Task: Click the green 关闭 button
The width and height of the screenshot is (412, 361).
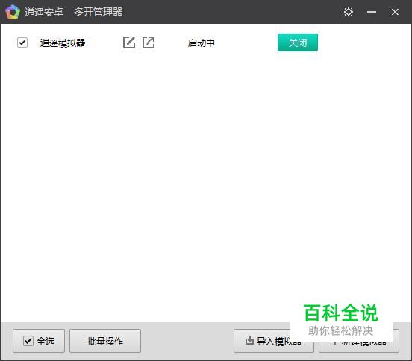Action: 298,43
